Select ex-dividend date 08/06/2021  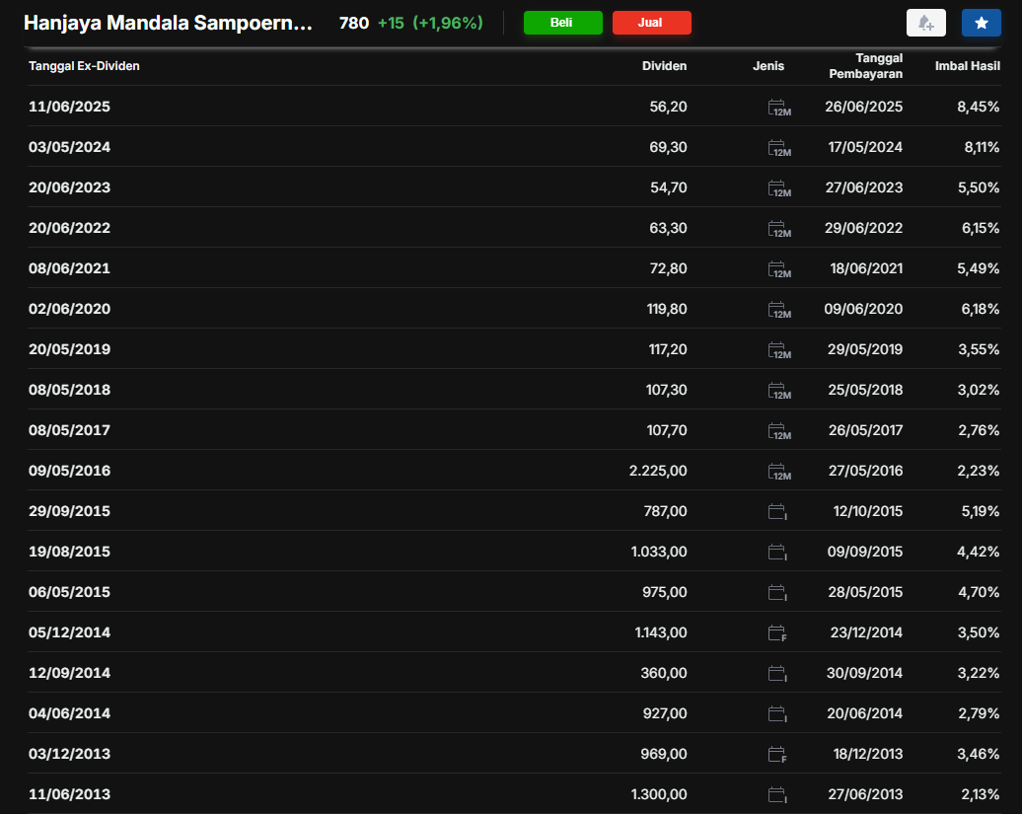(70, 268)
